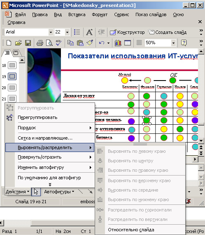Open the Сервис menu
This screenshot has height=235, width=205.
tap(121, 15)
